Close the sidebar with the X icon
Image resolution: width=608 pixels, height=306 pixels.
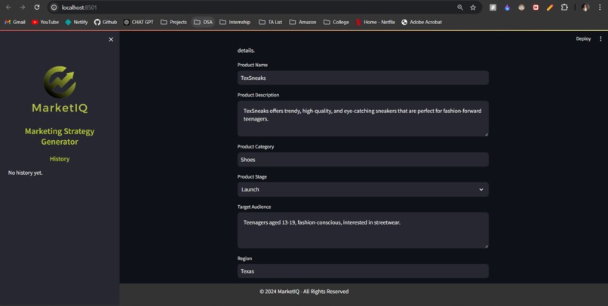click(111, 39)
